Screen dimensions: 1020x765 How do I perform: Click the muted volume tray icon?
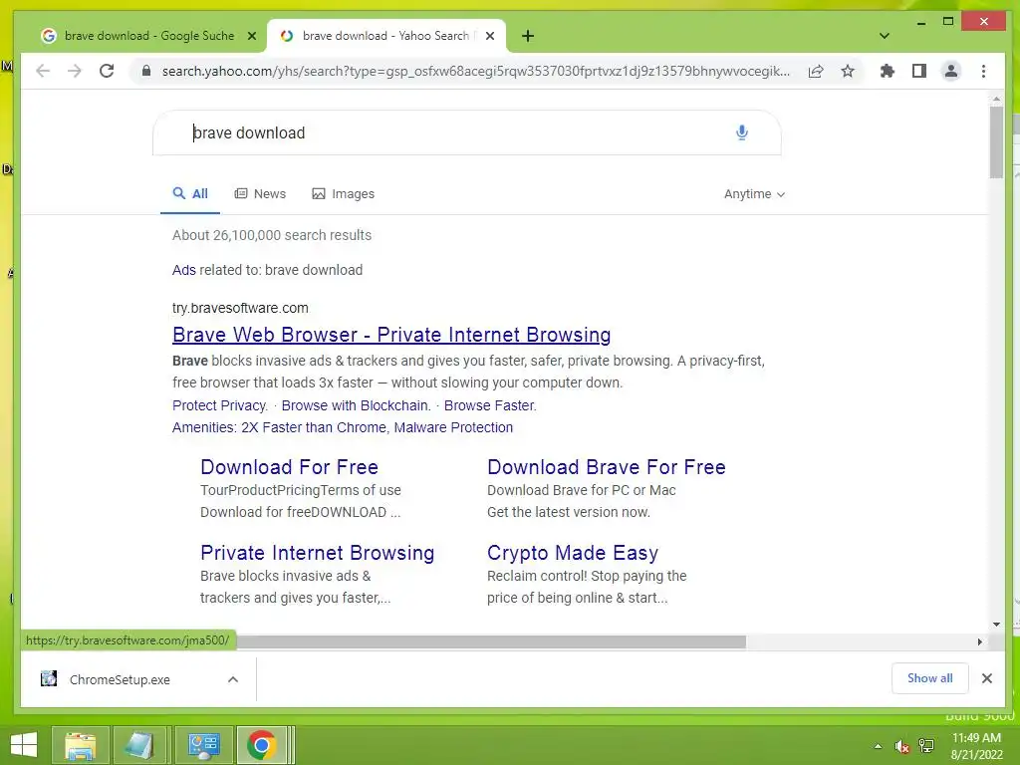[x=901, y=746]
